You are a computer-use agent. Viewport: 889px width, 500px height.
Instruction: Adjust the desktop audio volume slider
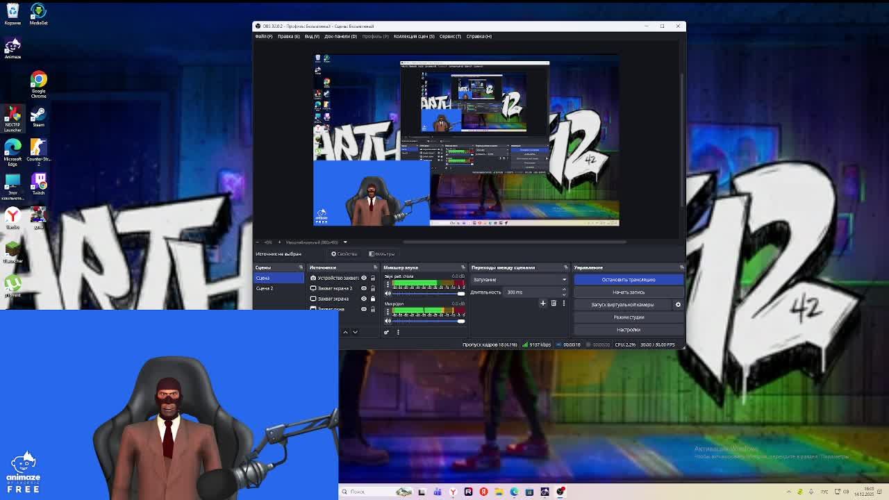[429, 294]
